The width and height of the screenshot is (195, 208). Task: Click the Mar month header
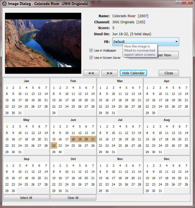click(x=120, y=81)
